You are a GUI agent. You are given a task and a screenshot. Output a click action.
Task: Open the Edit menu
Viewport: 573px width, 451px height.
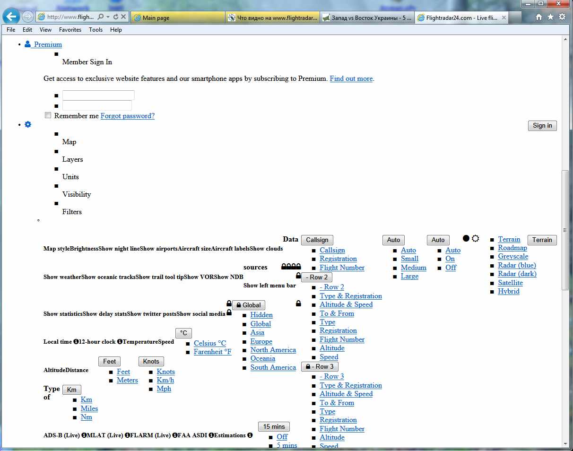coord(27,29)
